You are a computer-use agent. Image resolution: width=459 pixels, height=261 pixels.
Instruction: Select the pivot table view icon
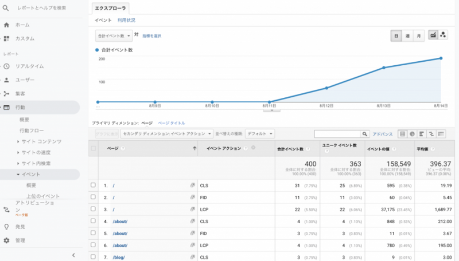(441, 134)
